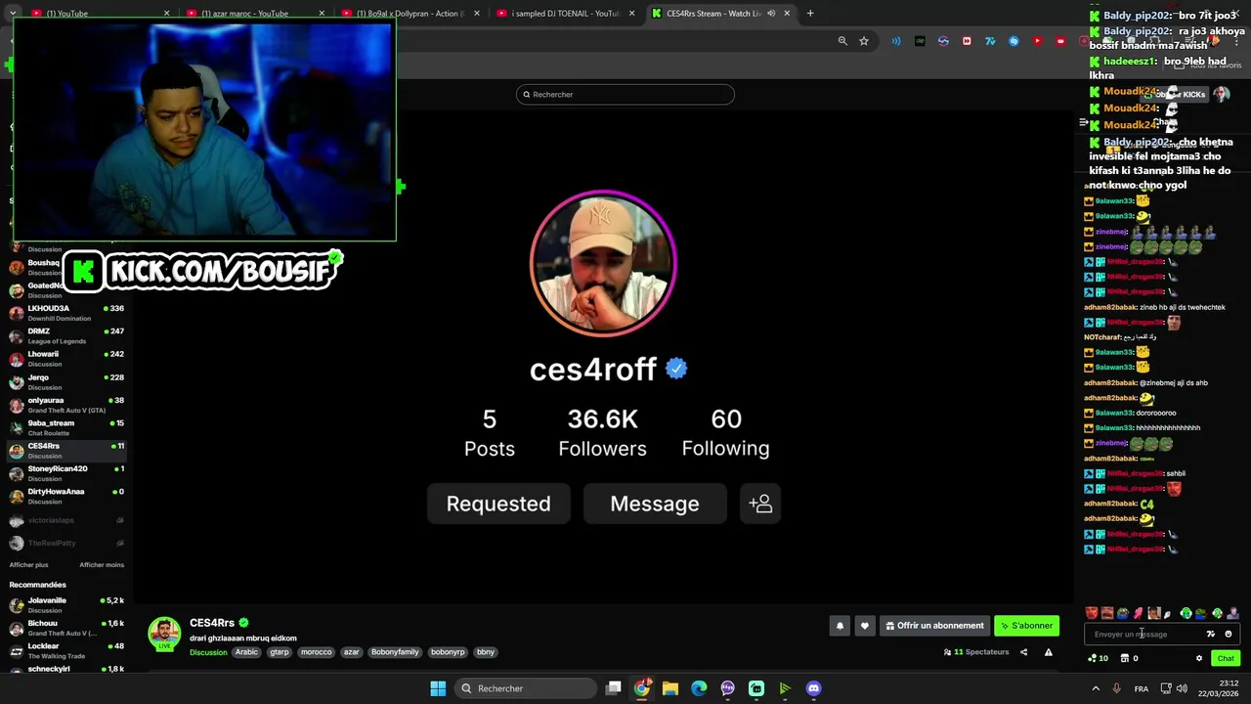
Task: Open the Discussion category link
Action: (208, 652)
